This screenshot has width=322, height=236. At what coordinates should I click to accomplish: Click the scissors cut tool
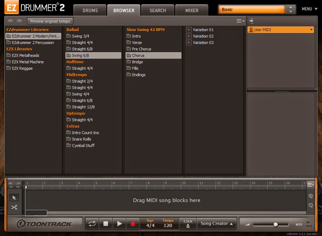[x=14, y=207]
